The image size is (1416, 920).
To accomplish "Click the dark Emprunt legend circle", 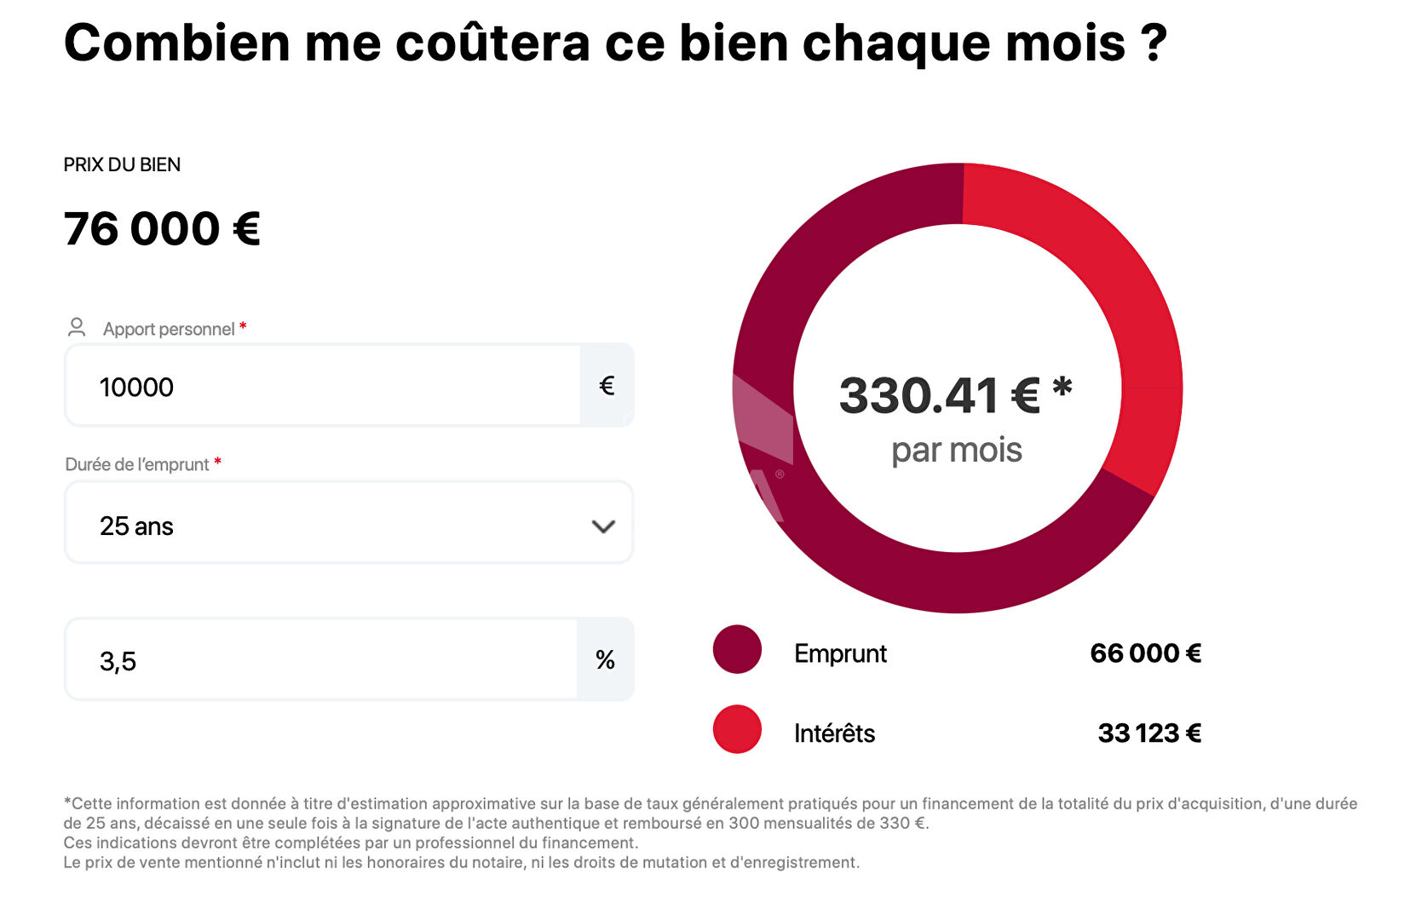I will point(737,650).
